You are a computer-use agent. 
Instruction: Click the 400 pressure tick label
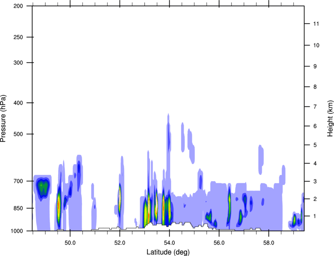(x=18, y=103)
